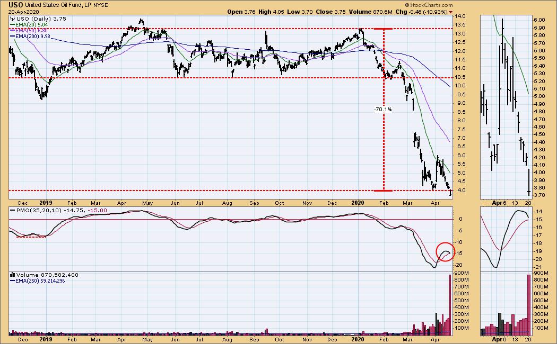Click the "Volume 870.6M" header value
This screenshot has width=557, height=344.
[370, 12]
